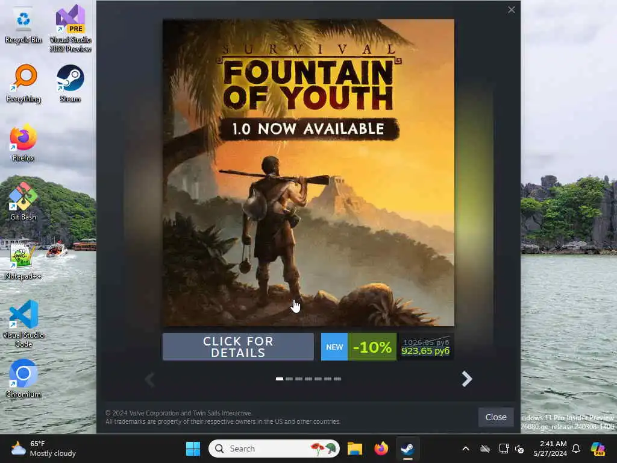Open File Explorer from the taskbar
This screenshot has height=463, width=617.
354,449
